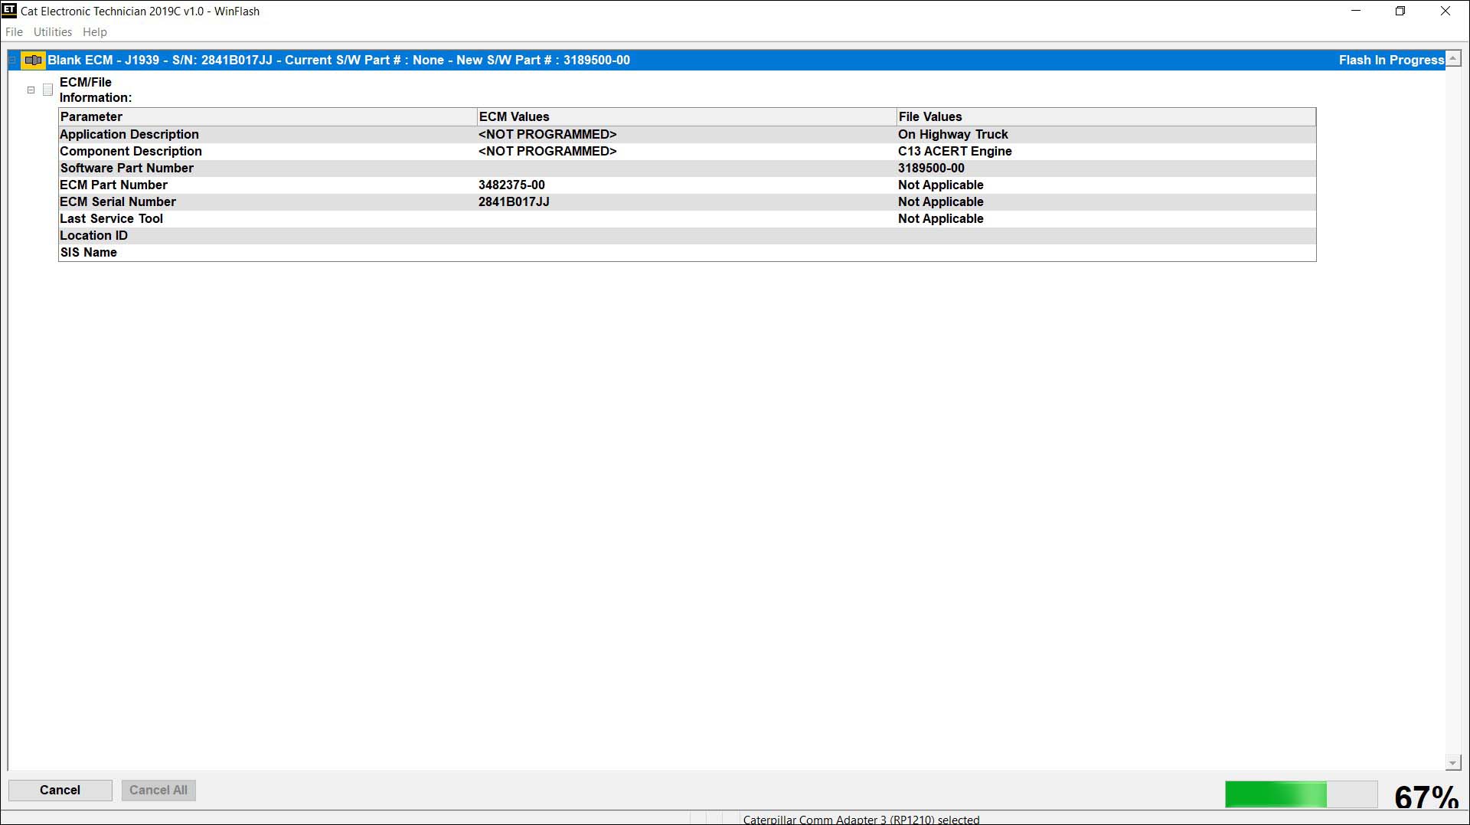Click the Cat ET logo in the title bar

pyautogui.click(x=9, y=11)
